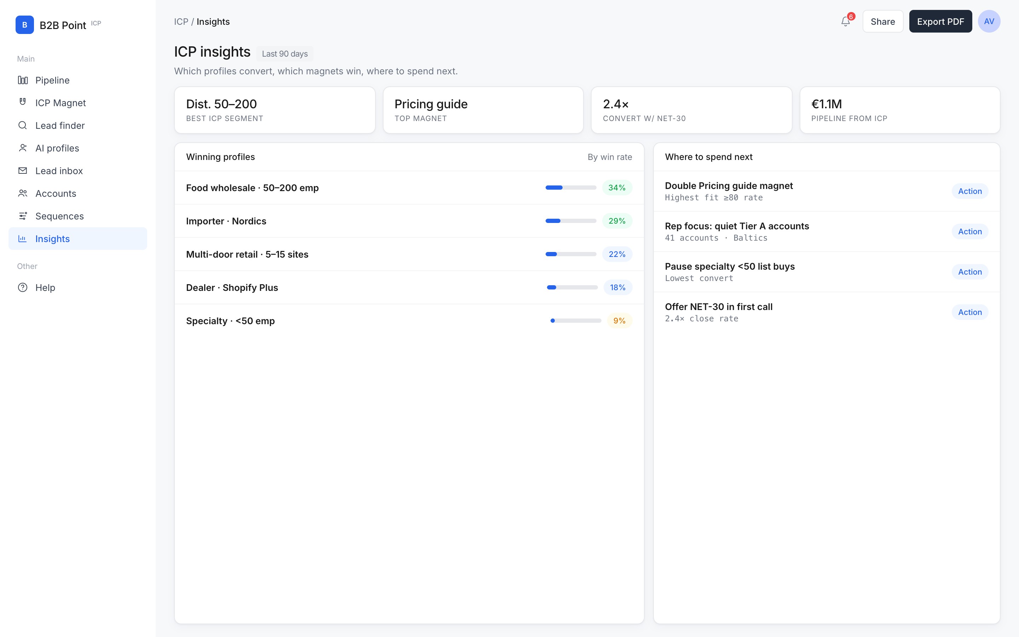
Task: Select Specialty · <50 emp row
Action: click(409, 321)
